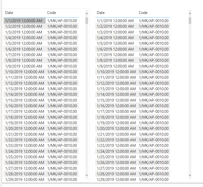Sort right table by Code header
The image size is (203, 187).
(x=143, y=13)
